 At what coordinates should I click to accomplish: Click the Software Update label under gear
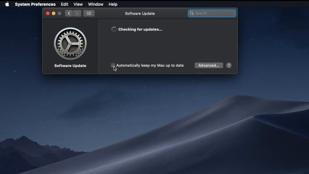click(x=70, y=66)
